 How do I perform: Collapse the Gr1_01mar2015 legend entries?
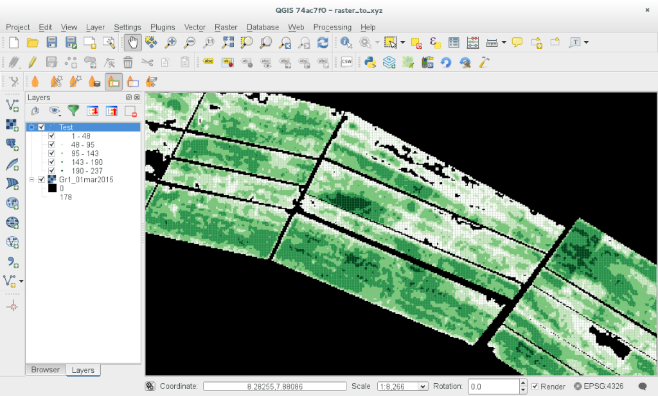pos(31,180)
